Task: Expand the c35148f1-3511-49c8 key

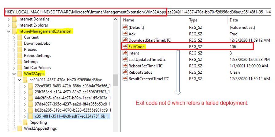Action: (25, 116)
